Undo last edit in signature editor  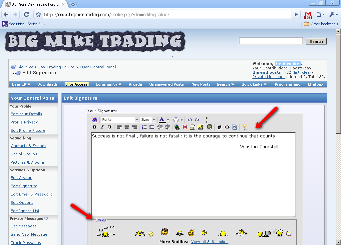[189, 120]
